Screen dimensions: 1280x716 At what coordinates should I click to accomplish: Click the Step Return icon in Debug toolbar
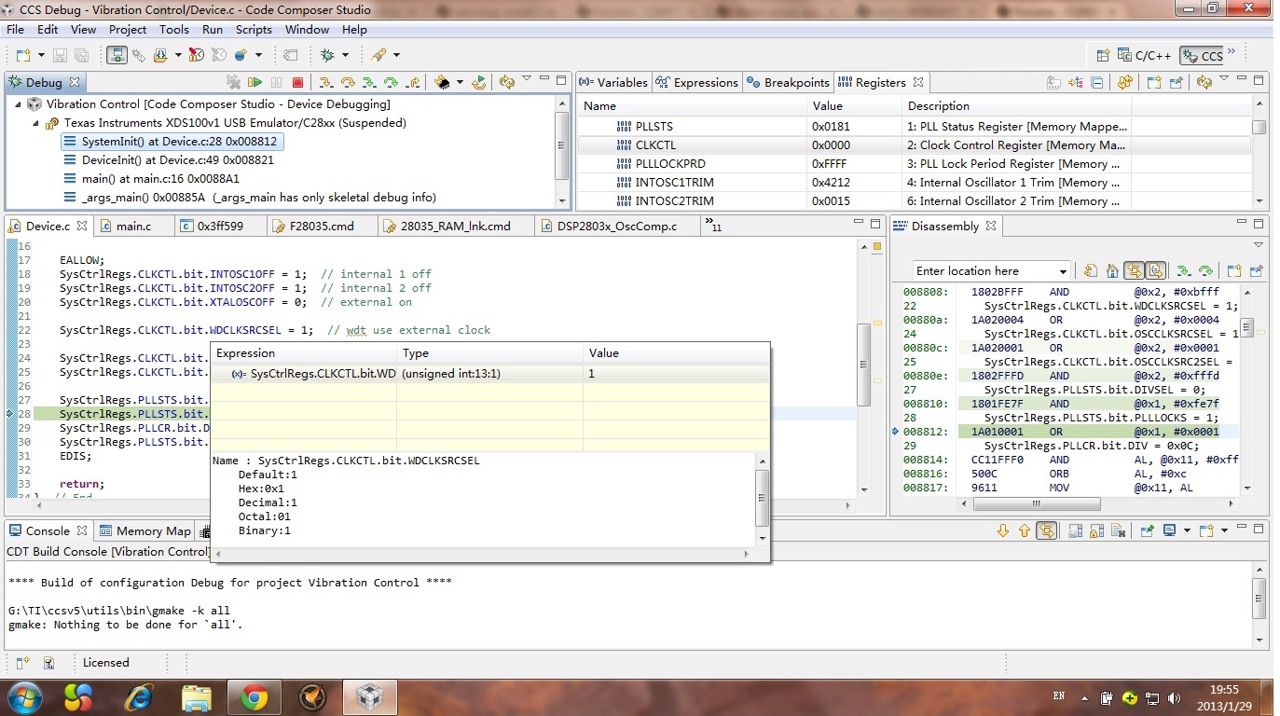click(414, 82)
